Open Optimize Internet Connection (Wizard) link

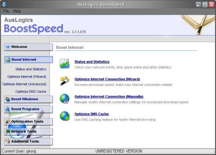107,79
